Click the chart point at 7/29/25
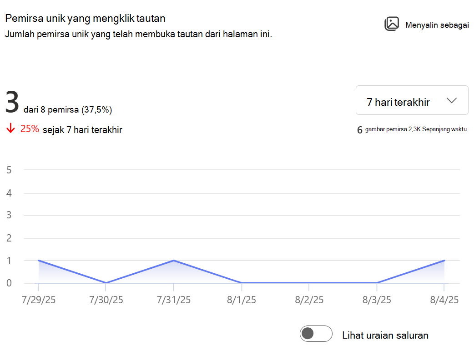This screenshot has width=474, height=345. [x=38, y=260]
